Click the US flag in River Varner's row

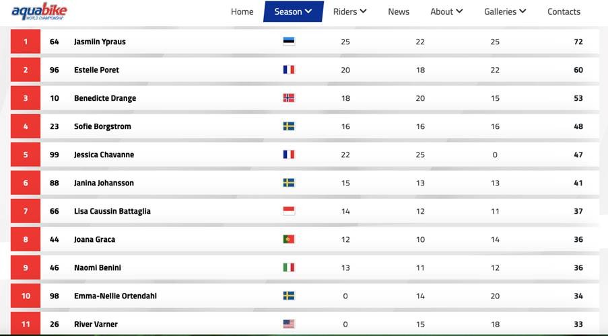pos(288,324)
